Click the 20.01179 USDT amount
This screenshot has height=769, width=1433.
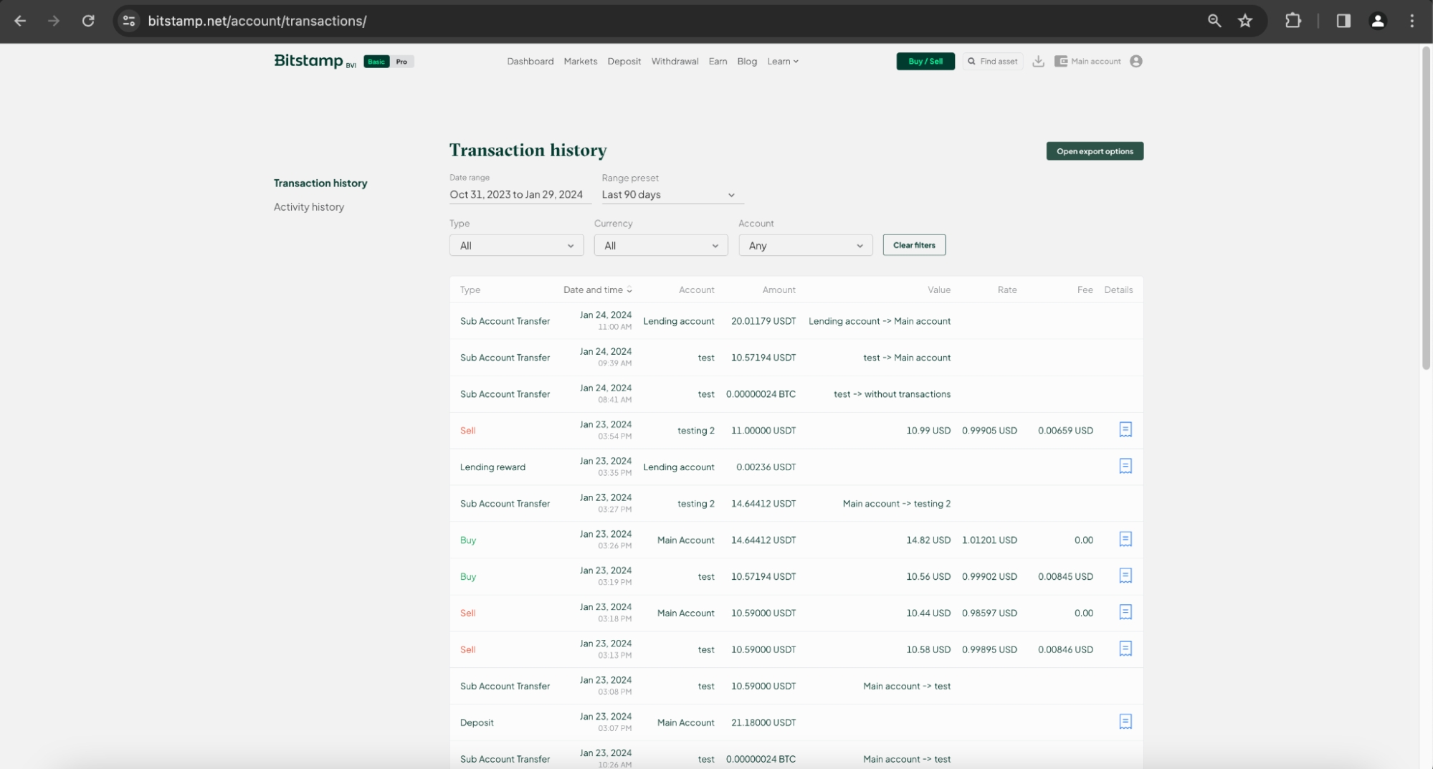click(x=763, y=321)
